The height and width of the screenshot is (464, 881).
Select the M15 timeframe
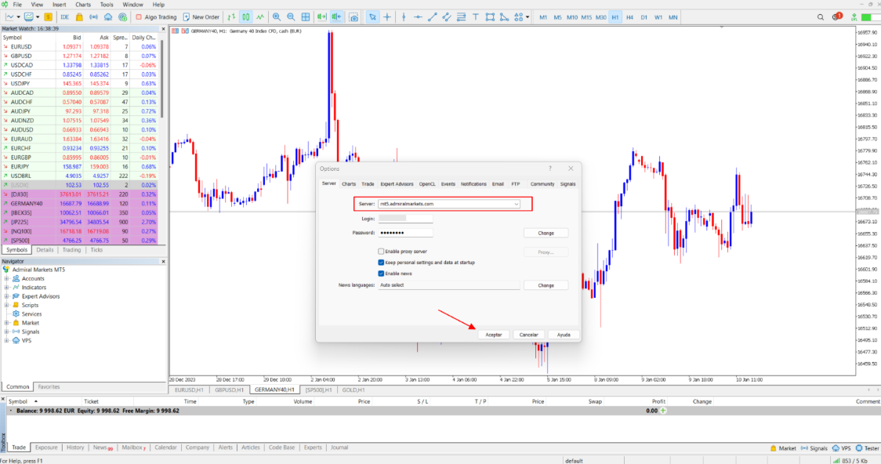(586, 17)
